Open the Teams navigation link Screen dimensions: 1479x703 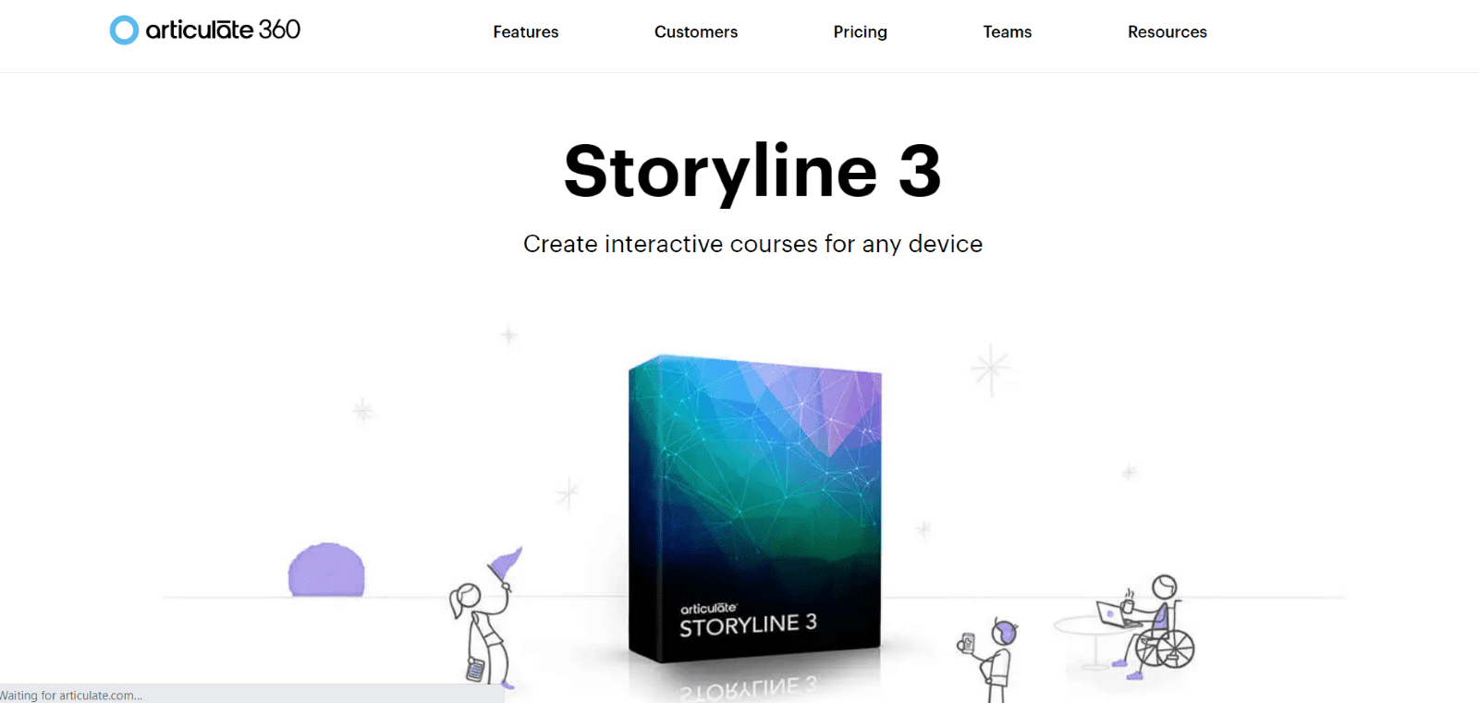coord(1008,31)
